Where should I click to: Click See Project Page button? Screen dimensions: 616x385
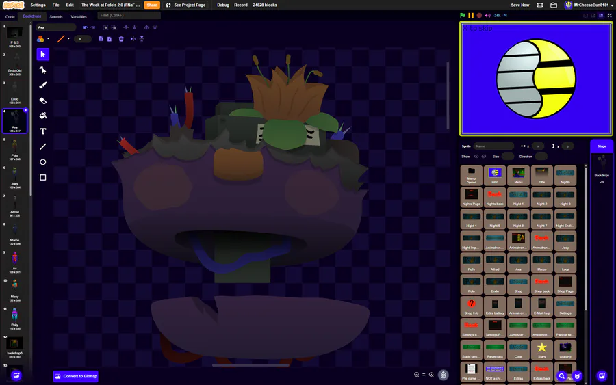(185, 5)
